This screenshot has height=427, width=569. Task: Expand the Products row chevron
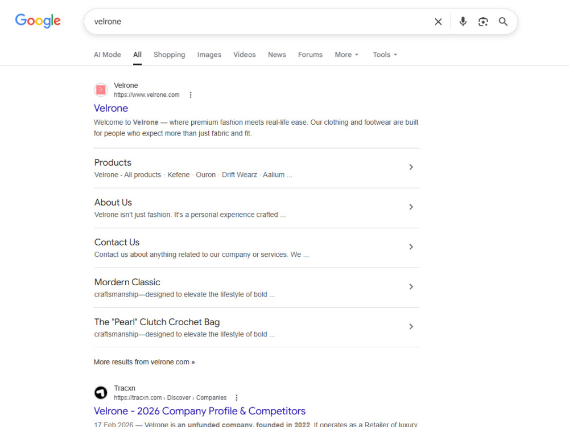(411, 167)
